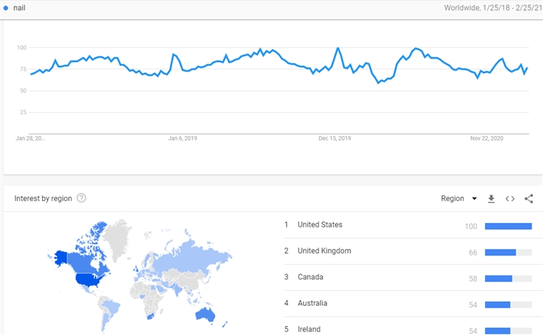
Task: Click the share icon
Action: (x=529, y=198)
